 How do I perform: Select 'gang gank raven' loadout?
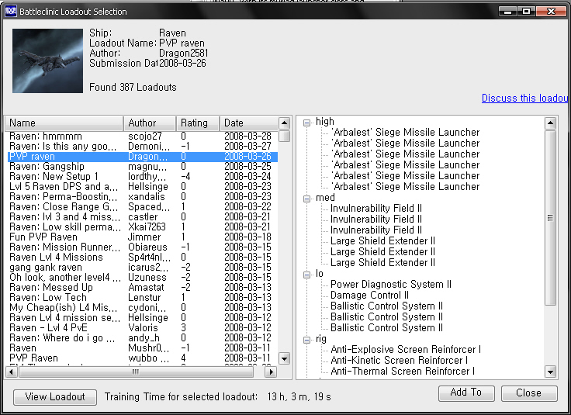pyautogui.click(x=143, y=267)
